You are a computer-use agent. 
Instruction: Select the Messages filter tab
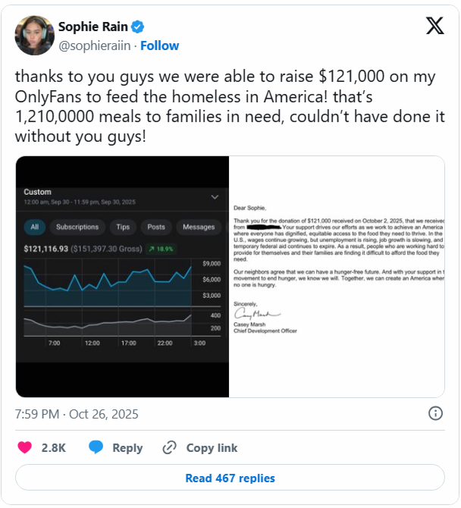[199, 227]
